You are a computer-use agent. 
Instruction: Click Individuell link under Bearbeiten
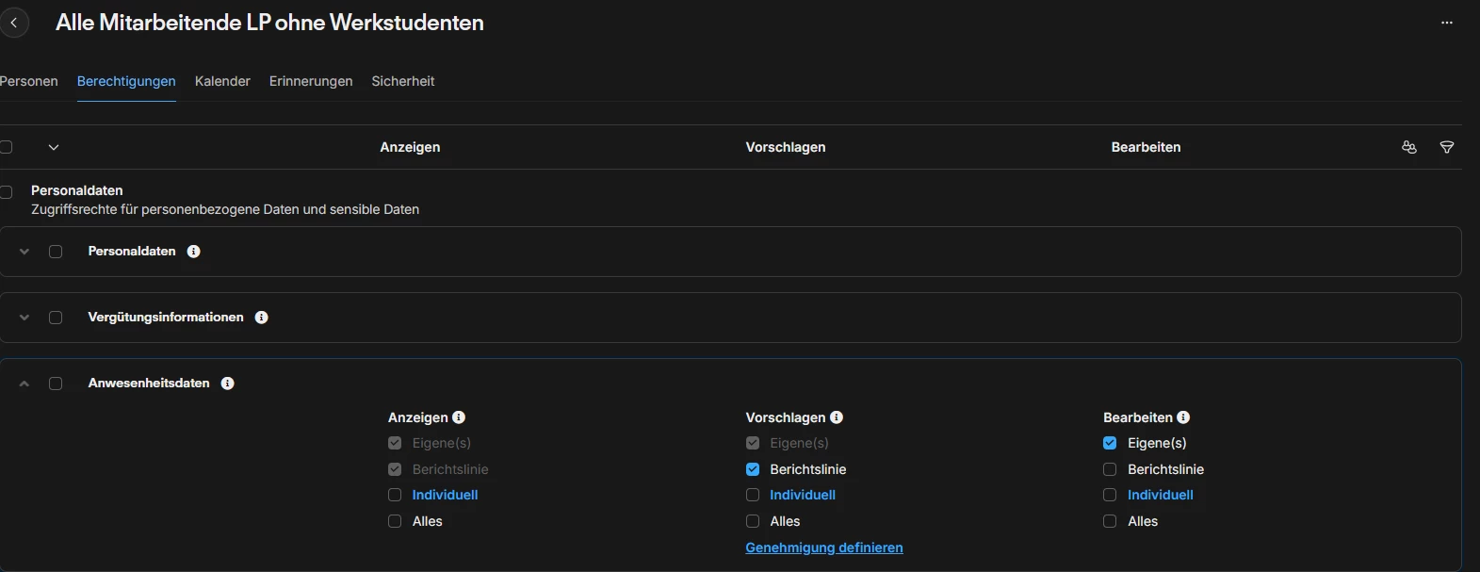click(1160, 495)
